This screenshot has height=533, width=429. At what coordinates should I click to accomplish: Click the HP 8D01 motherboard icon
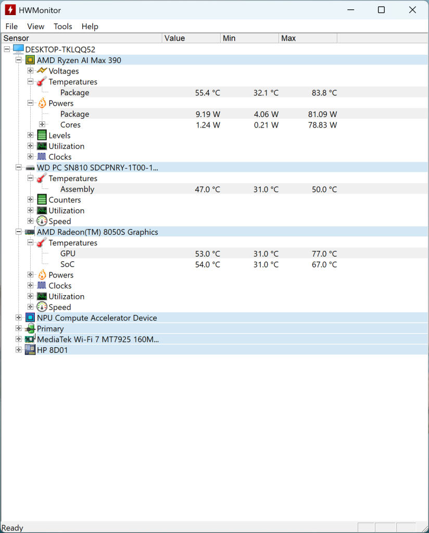tap(30, 350)
